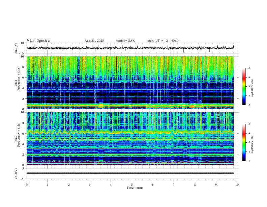Click the ch.1 spectrogram color scale bar
Viewport: 267px width, 207px height.
pos(244,87)
